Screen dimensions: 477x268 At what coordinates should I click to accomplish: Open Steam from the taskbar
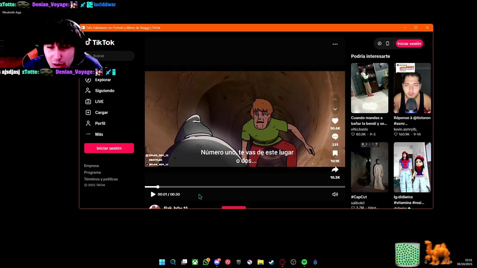pos(271,262)
